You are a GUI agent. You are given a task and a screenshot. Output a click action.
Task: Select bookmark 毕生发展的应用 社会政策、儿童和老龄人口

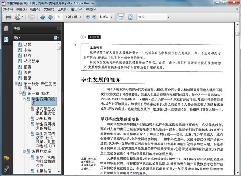click(45, 139)
